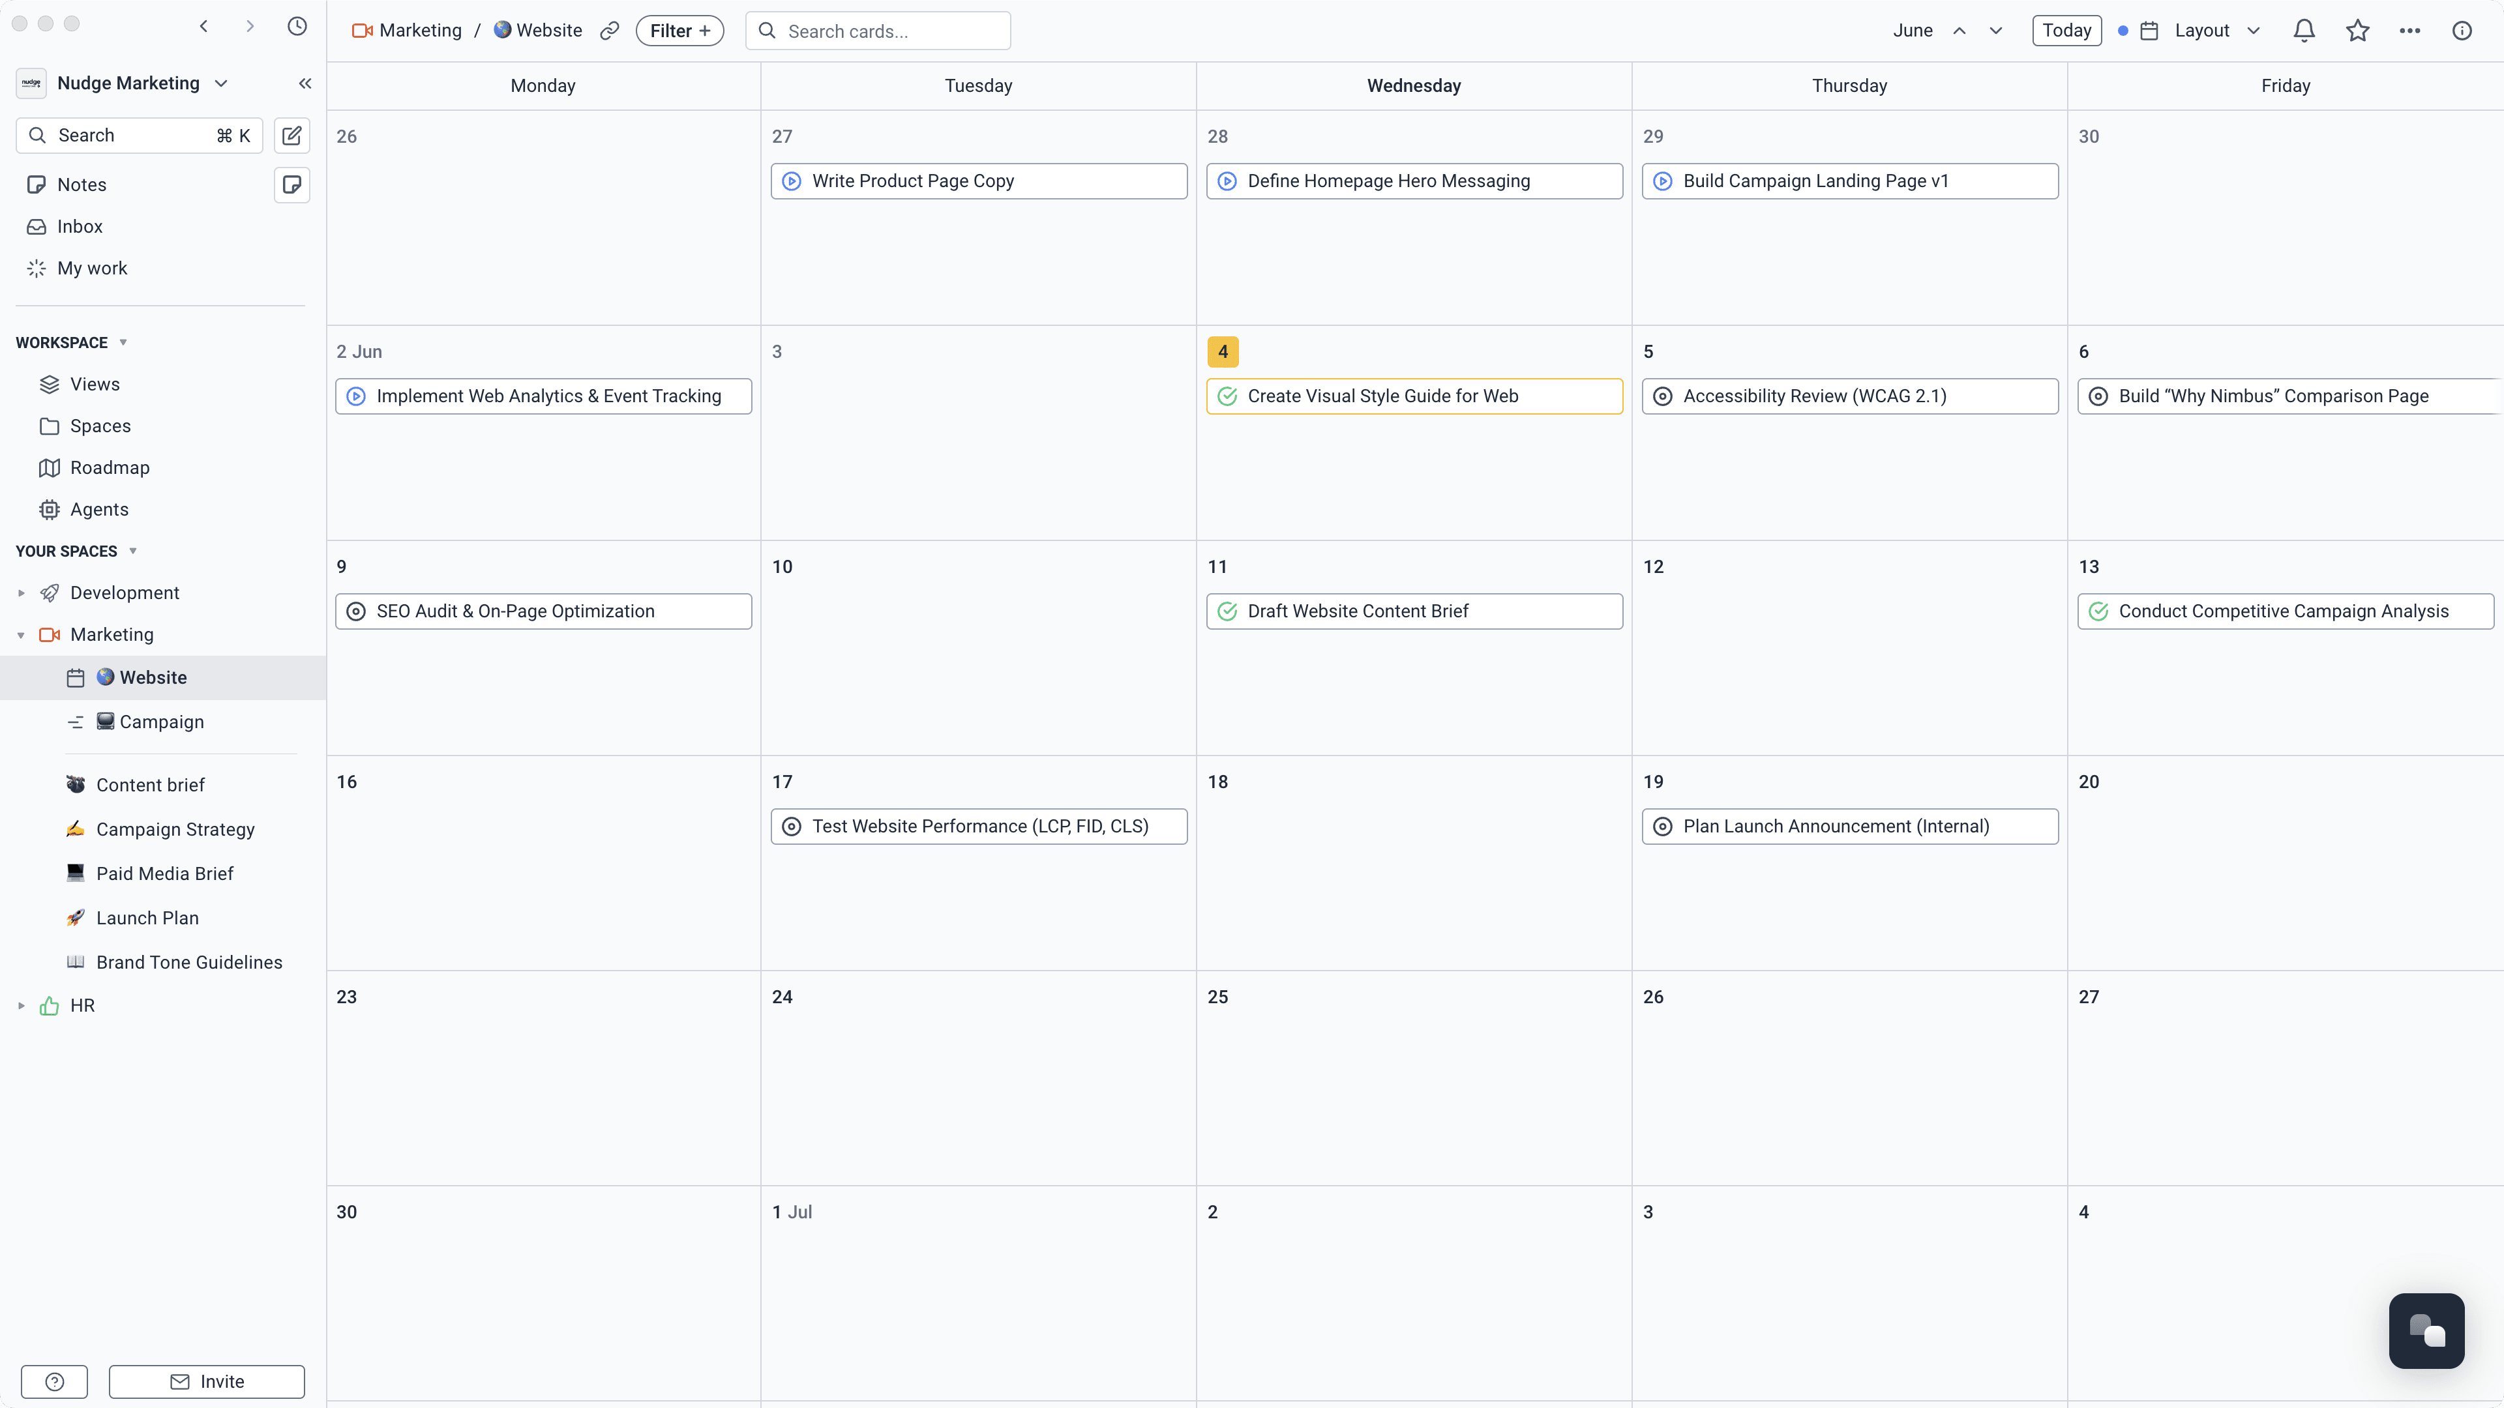
Task: Collapse the Marketing space
Action: [22, 634]
